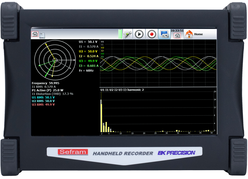Take a screenshot with the camera icon
Viewport: 248px width, 179px height.
coord(164,34)
